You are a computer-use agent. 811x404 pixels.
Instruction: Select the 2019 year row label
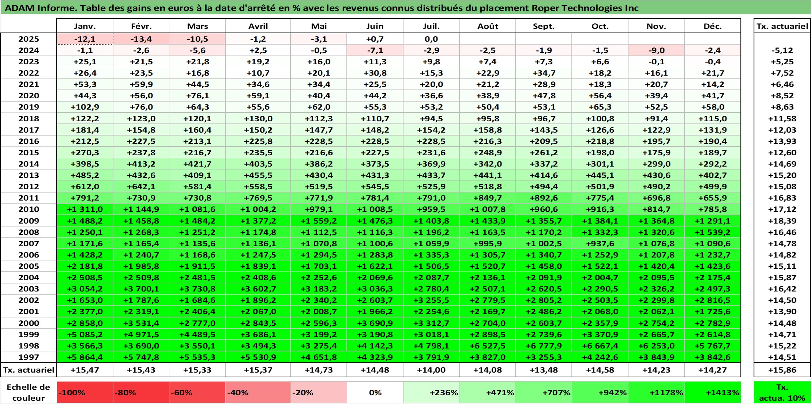[x=29, y=107]
